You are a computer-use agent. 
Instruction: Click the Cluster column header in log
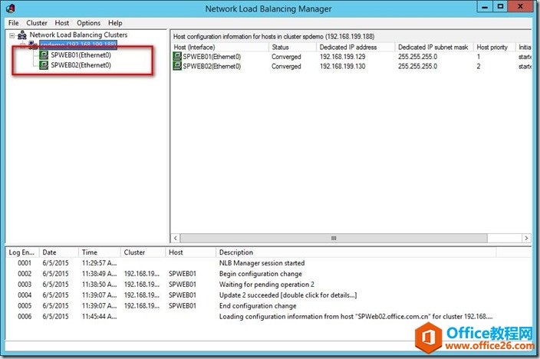[143, 252]
